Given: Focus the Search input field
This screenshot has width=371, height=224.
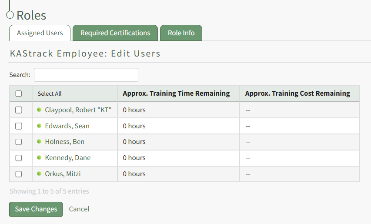Looking at the screenshot, I should tap(86, 75).
